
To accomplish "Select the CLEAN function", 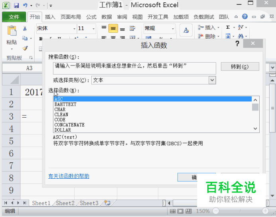I will coord(153,114).
